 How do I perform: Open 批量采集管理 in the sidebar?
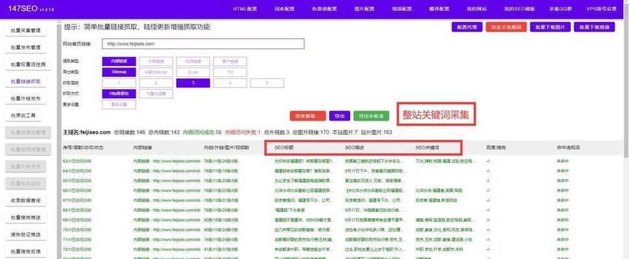point(26,31)
